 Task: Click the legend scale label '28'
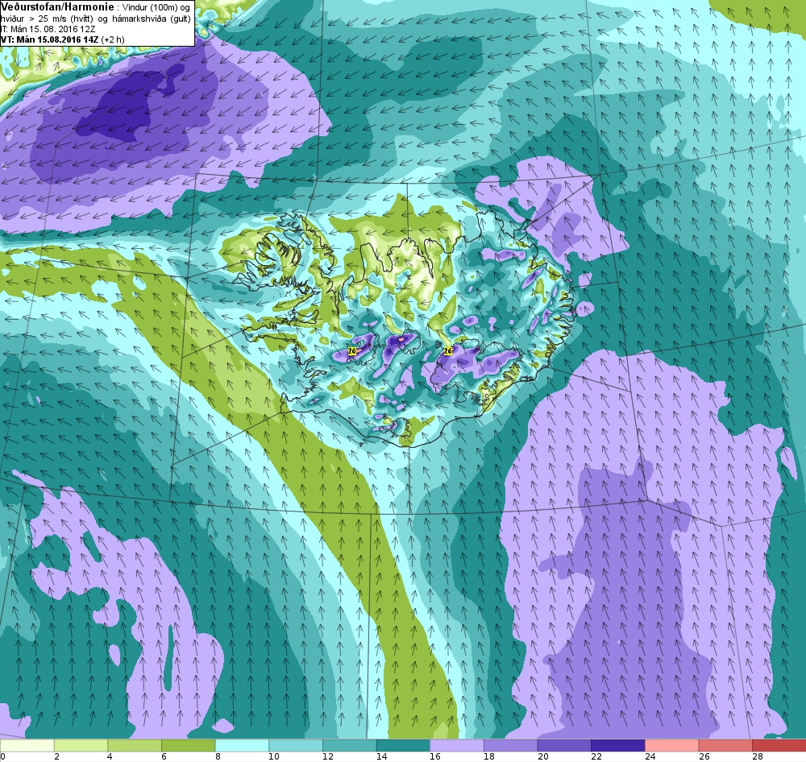pyautogui.click(x=758, y=756)
